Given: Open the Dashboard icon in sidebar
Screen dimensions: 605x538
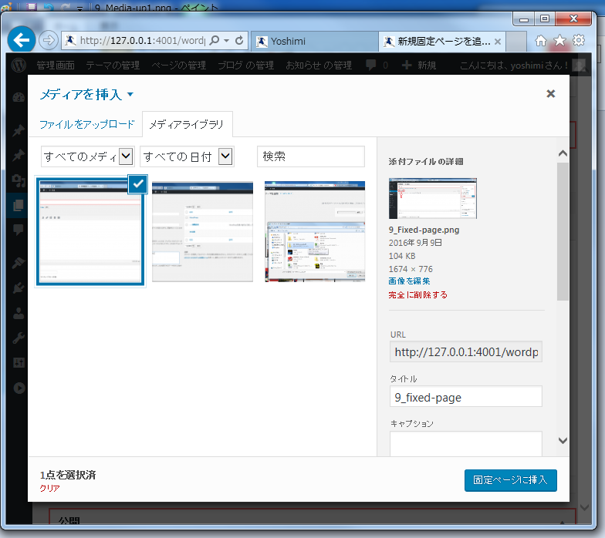Looking at the screenshot, I should coord(19,98).
